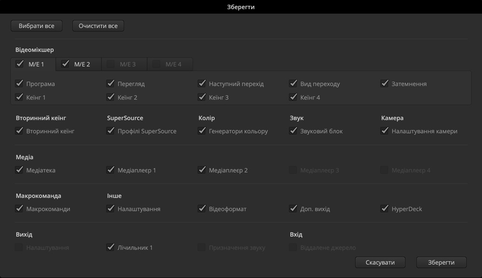Uncheck the 'Медіатека' checkbox

(x=19, y=170)
